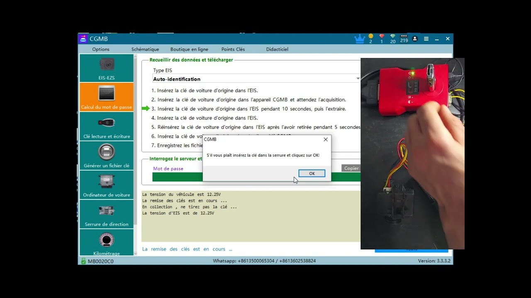Click the MB0020C0 device status icon
This screenshot has width=531, height=298.
pos(83,261)
